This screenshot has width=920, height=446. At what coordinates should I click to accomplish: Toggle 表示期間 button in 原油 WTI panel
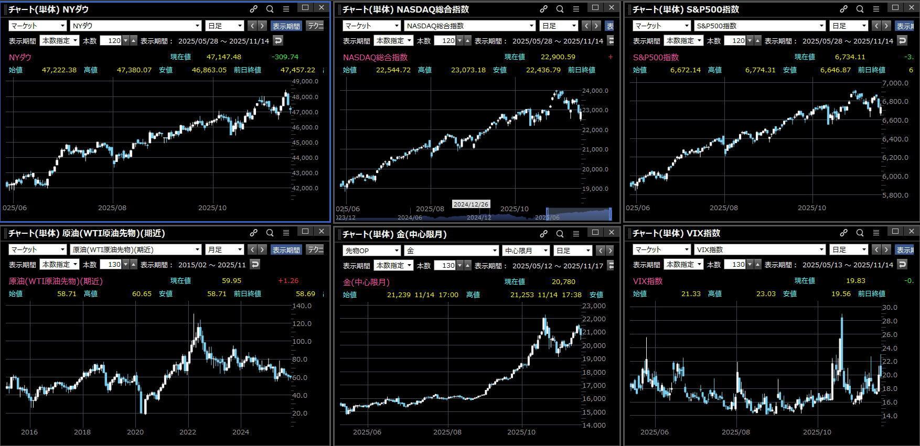tap(286, 250)
